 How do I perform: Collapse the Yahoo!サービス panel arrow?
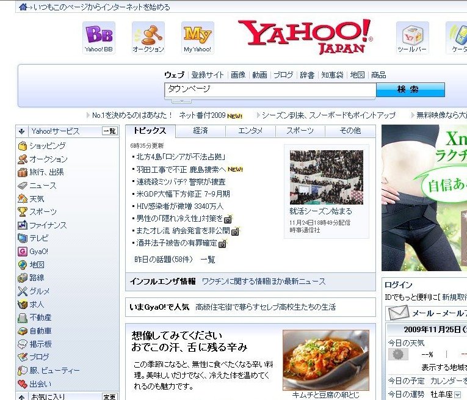(21, 131)
